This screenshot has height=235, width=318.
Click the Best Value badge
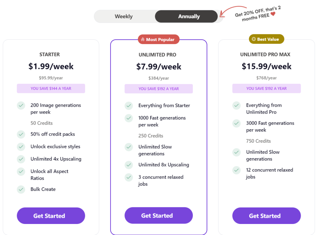[x=266, y=39]
